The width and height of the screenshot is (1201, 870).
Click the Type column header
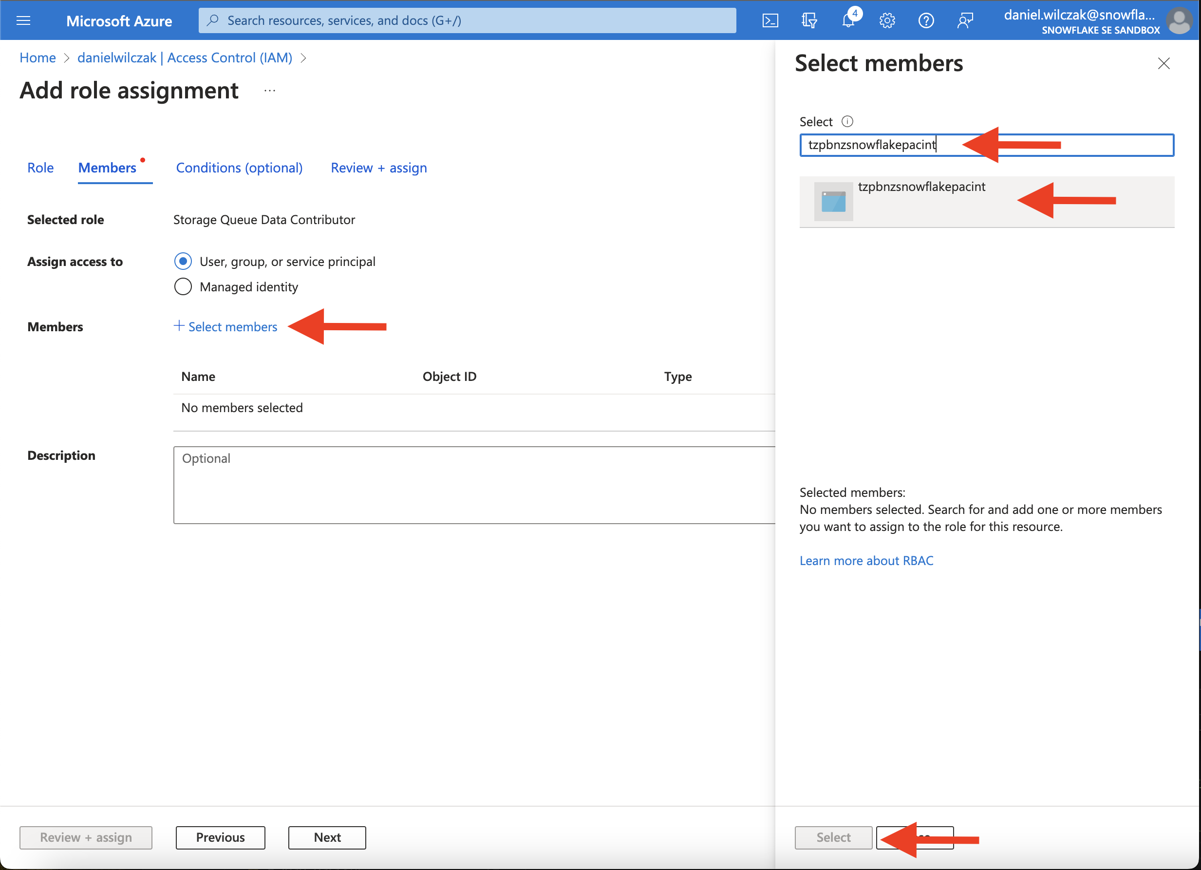678,377
